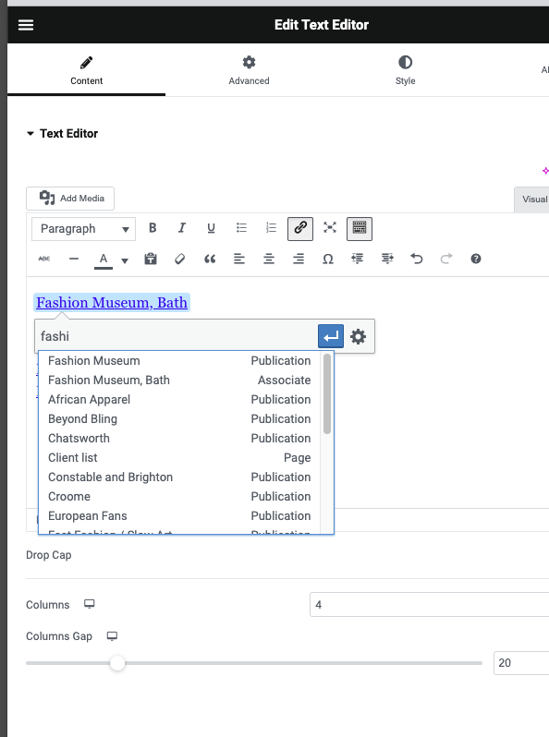549x737 pixels.
Task: Click the Fashion Museum, Bath link text
Action: coord(112,303)
